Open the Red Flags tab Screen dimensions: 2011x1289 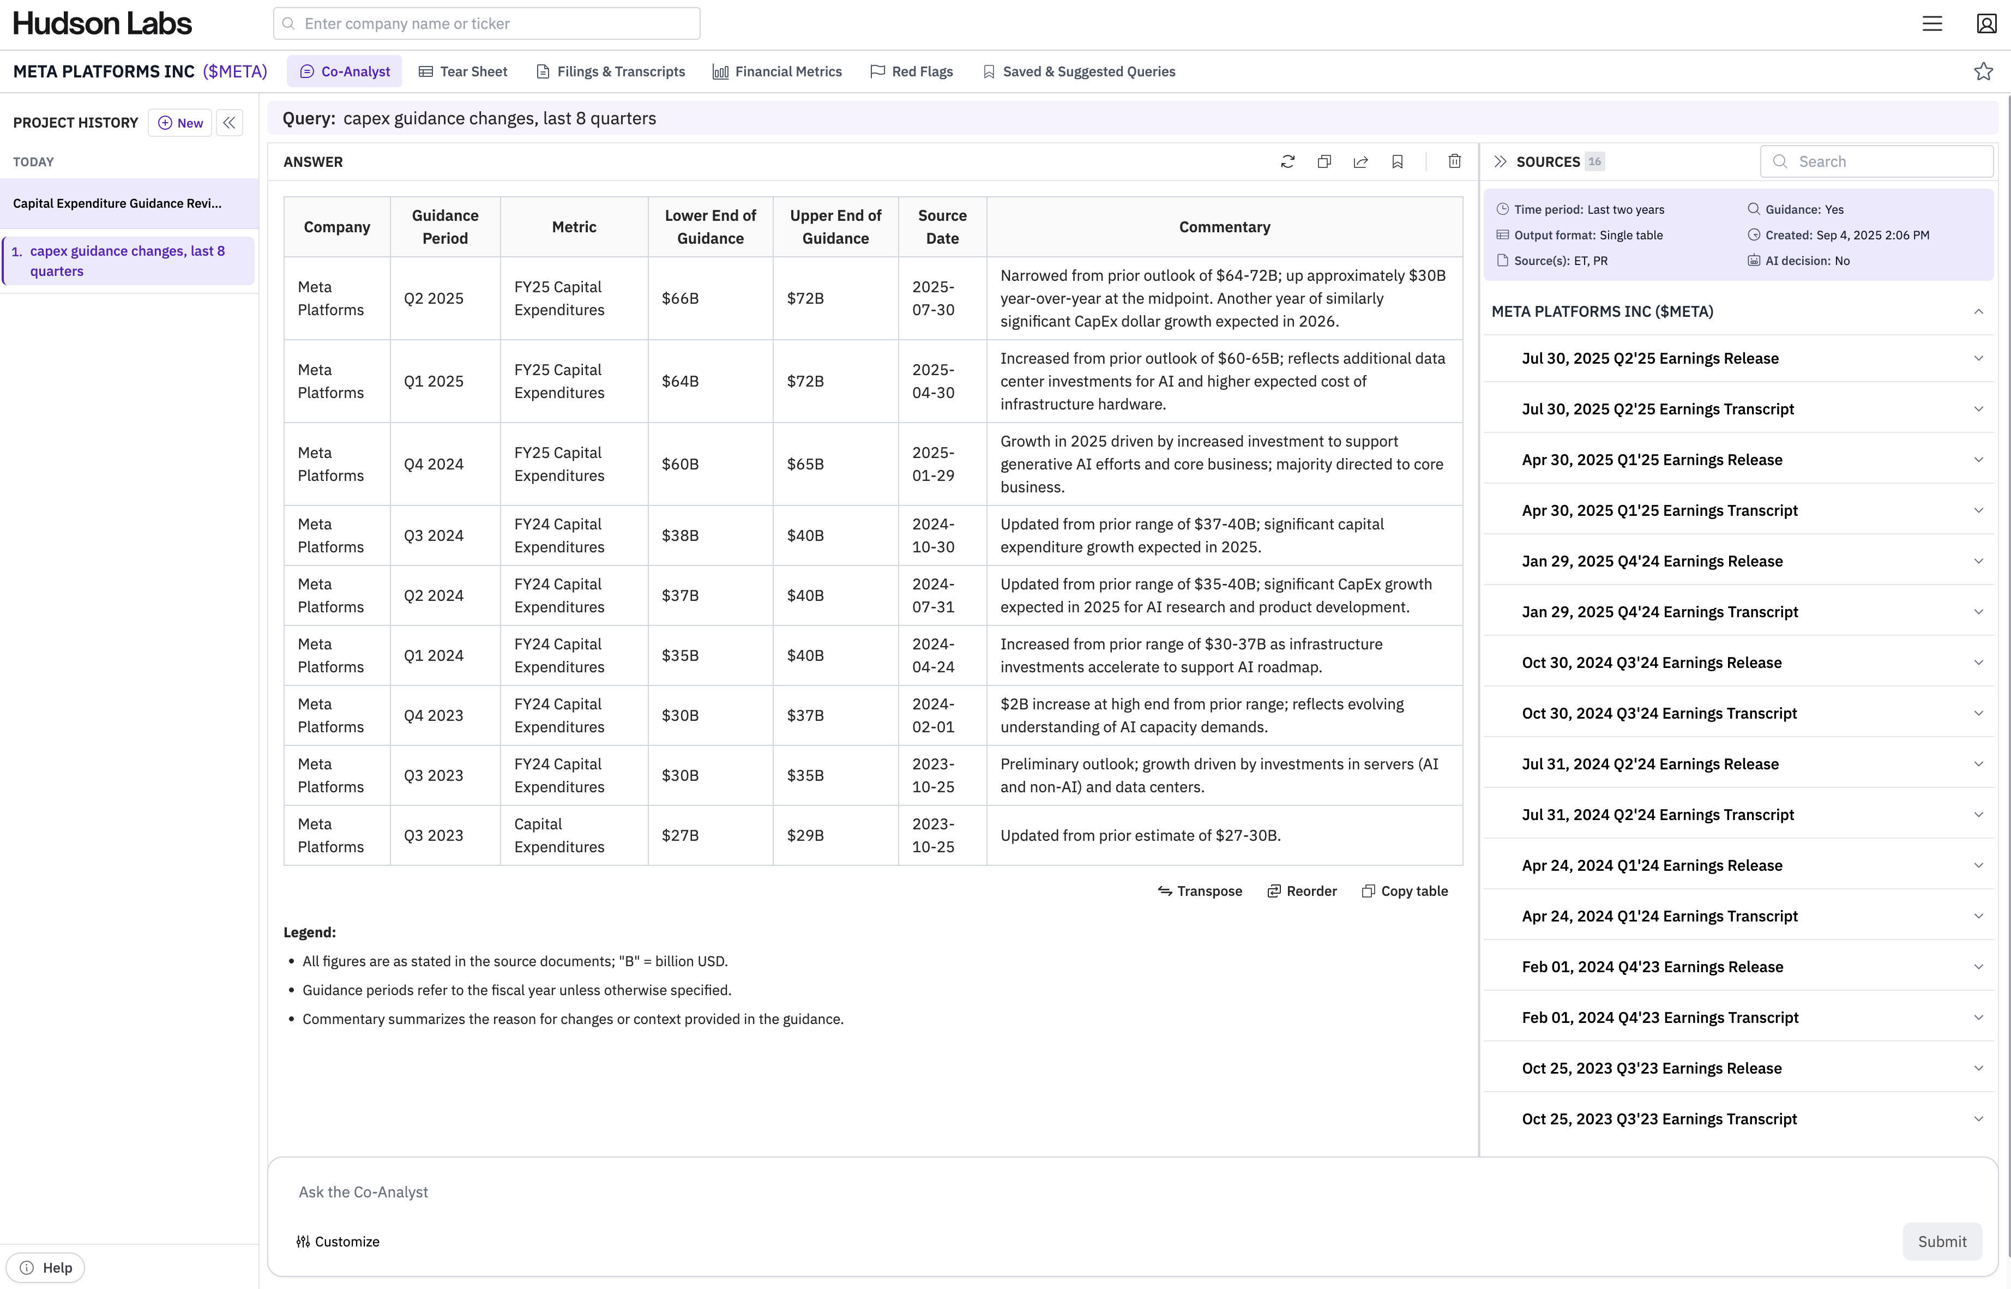[911, 72]
